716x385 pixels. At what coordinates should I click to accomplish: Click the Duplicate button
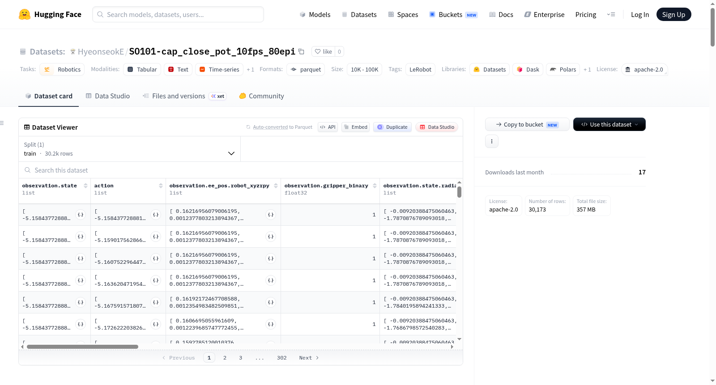(x=392, y=127)
